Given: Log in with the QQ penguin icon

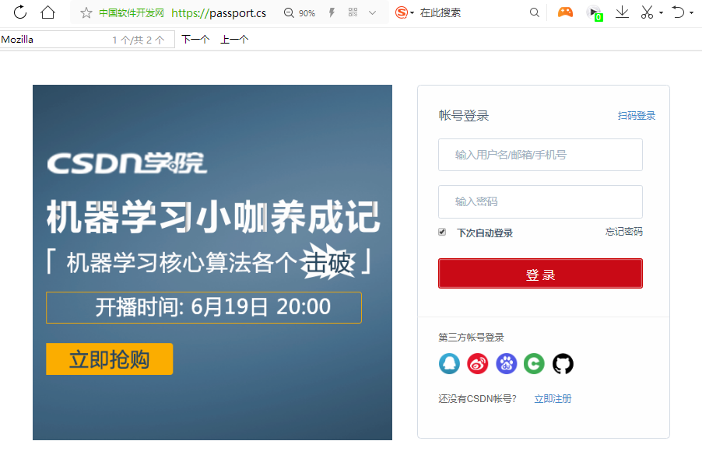Looking at the screenshot, I should tap(450, 363).
